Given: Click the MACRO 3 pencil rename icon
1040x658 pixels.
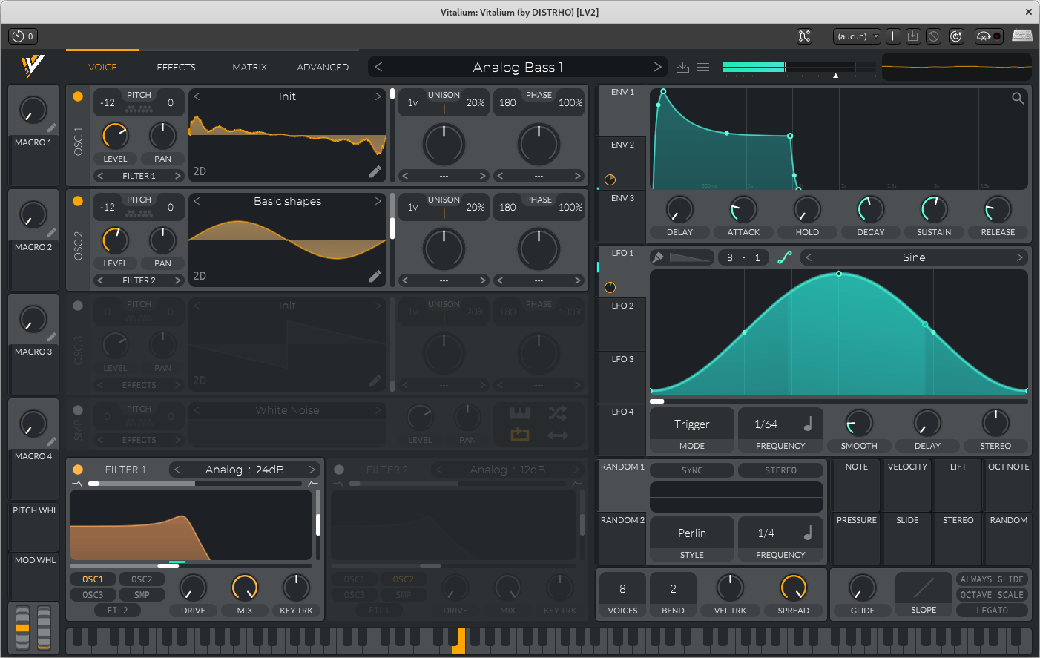Looking at the screenshot, I should point(52,337).
